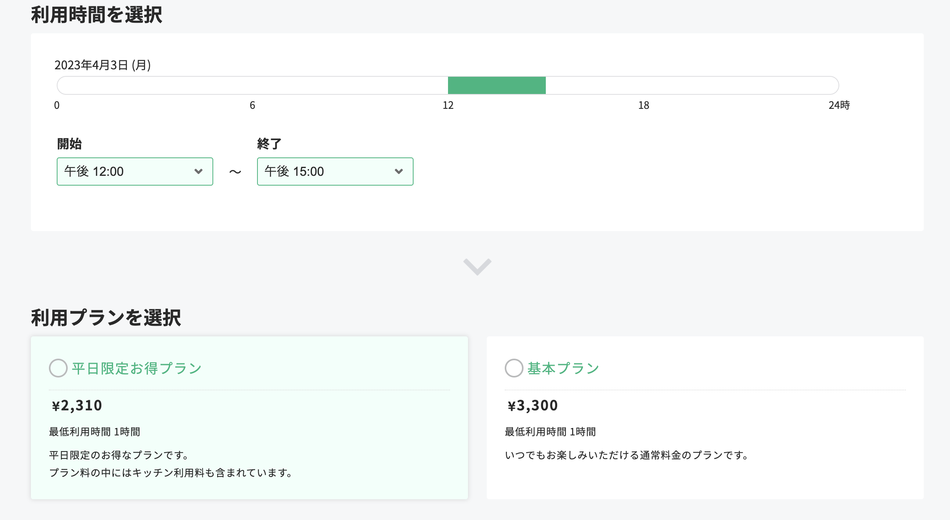Click the 18 tick label under time bar
Screen dimensions: 950x520
tap(644, 105)
